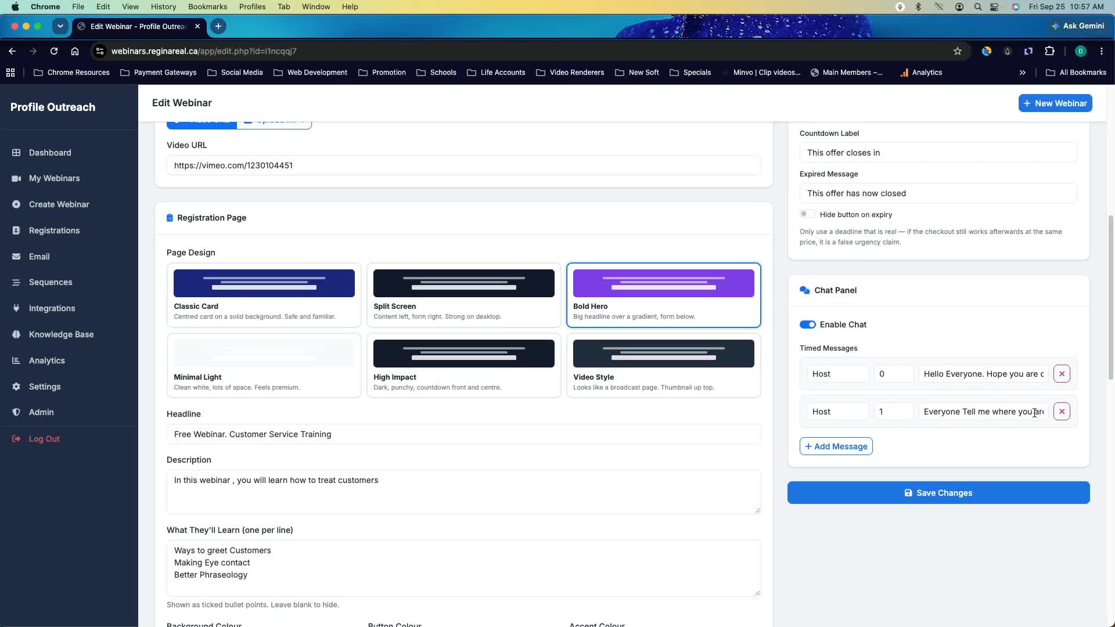Select Minimal Light page design
The image size is (1115, 627).
[x=264, y=366]
